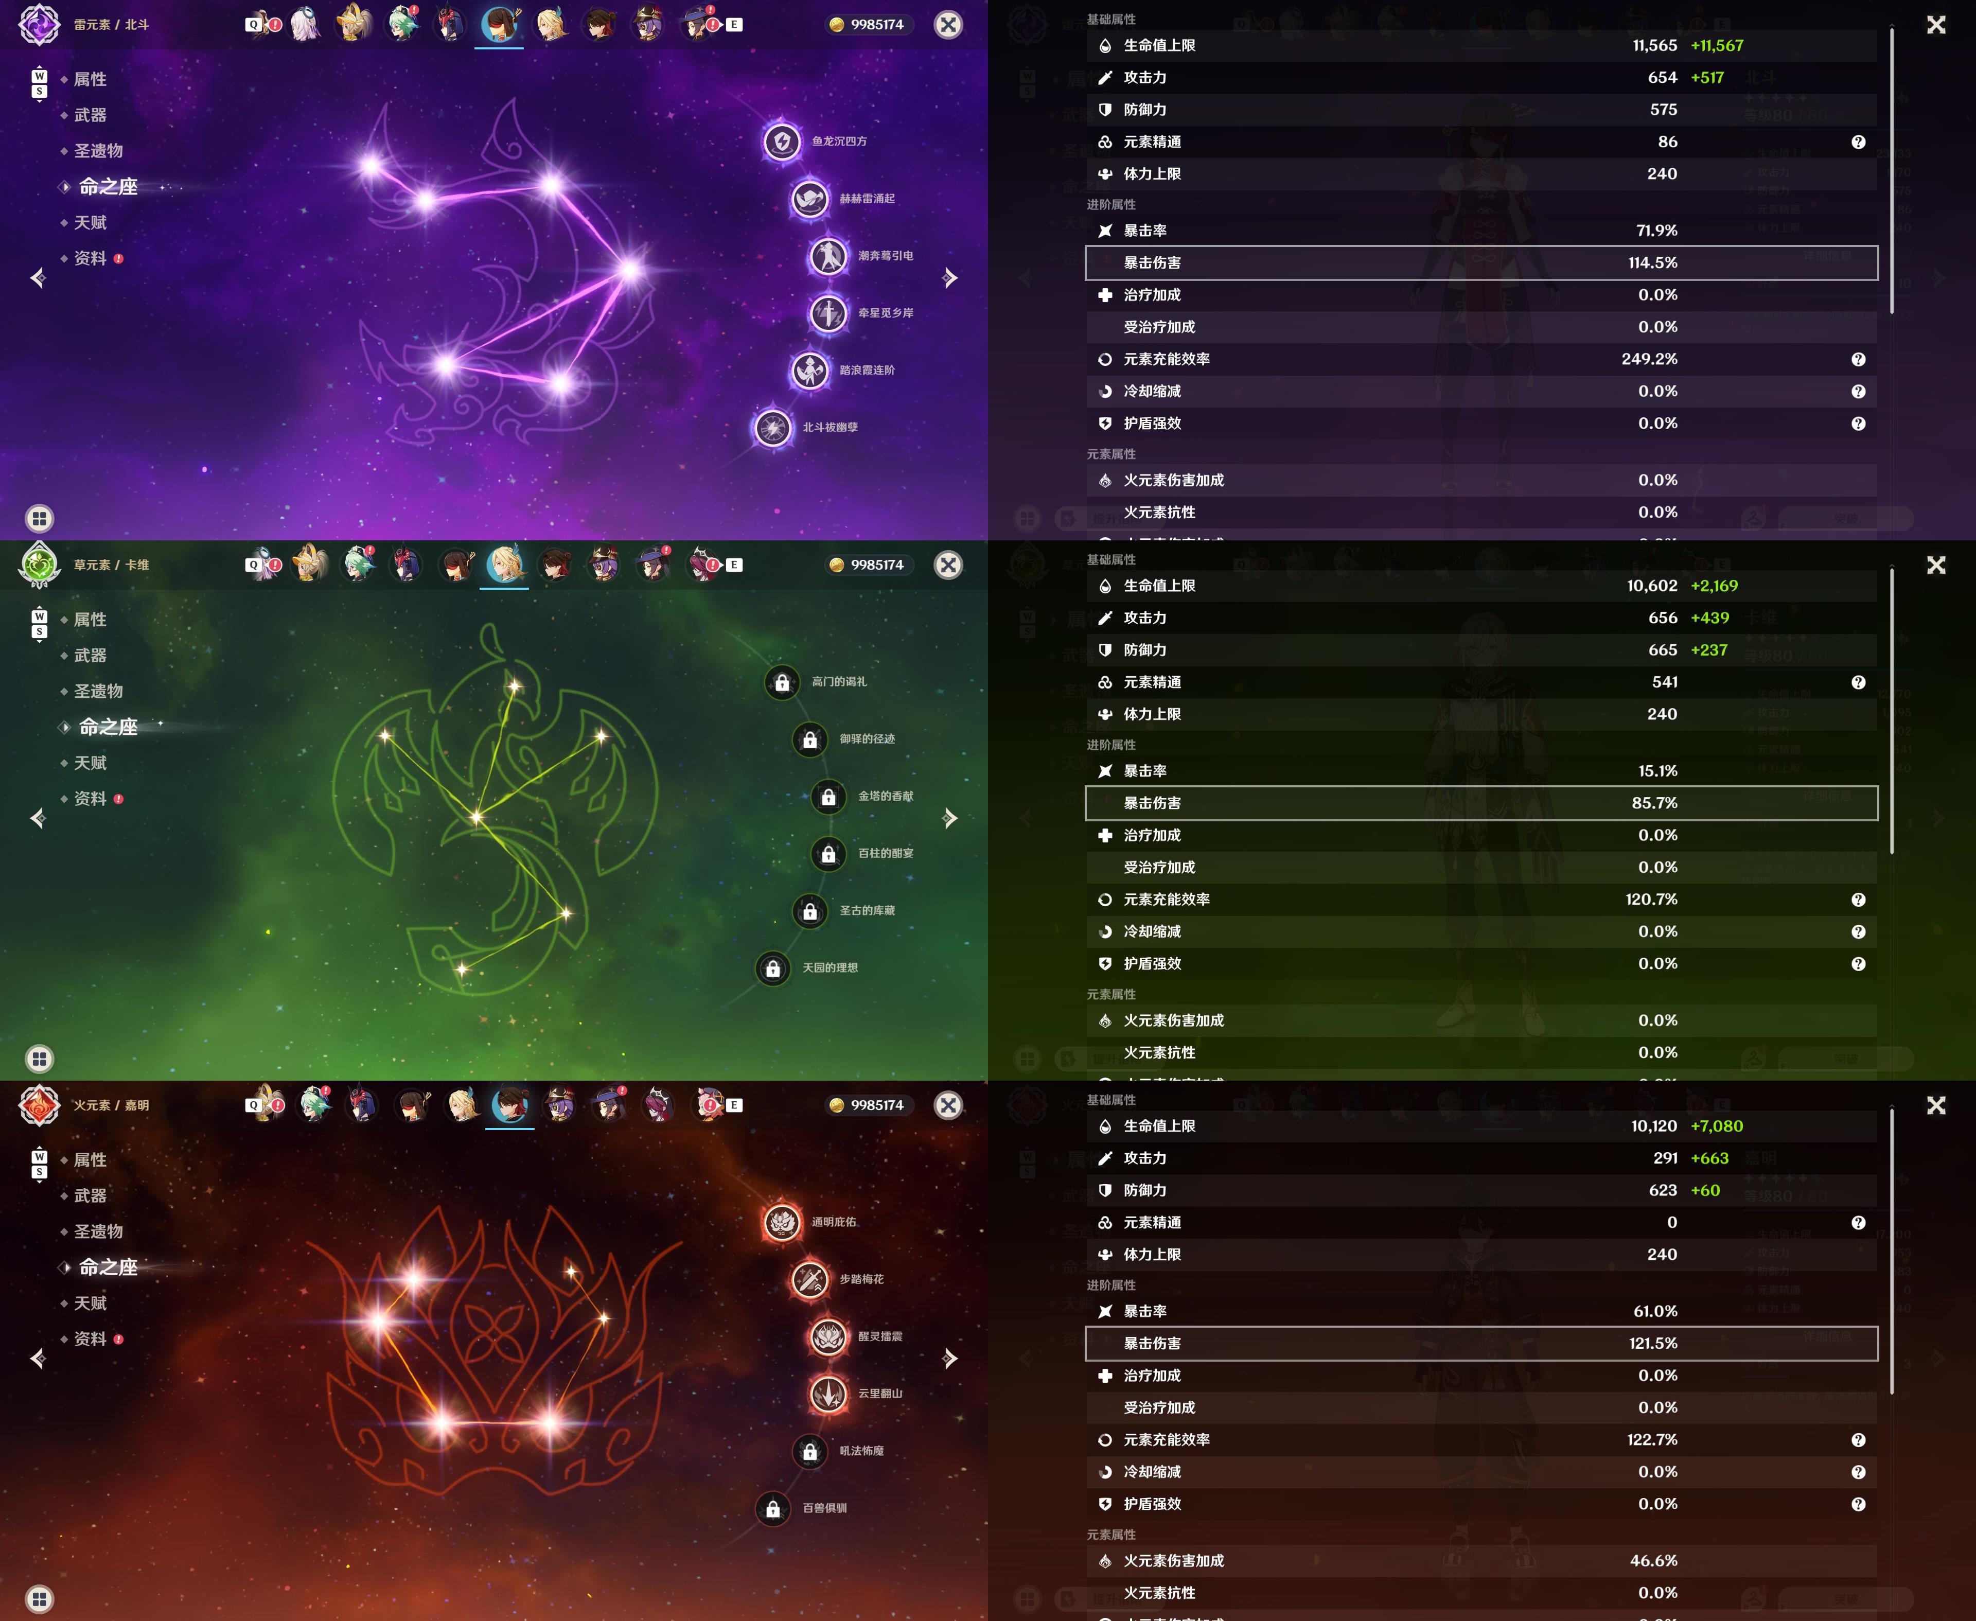1976x1621 pixels.
Task: Select 命之座 tab on the 北斗 screen
Action: pyautogui.click(x=108, y=187)
